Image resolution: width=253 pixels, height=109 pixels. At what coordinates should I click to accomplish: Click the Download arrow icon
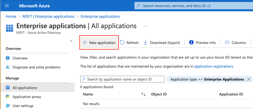[145, 43]
